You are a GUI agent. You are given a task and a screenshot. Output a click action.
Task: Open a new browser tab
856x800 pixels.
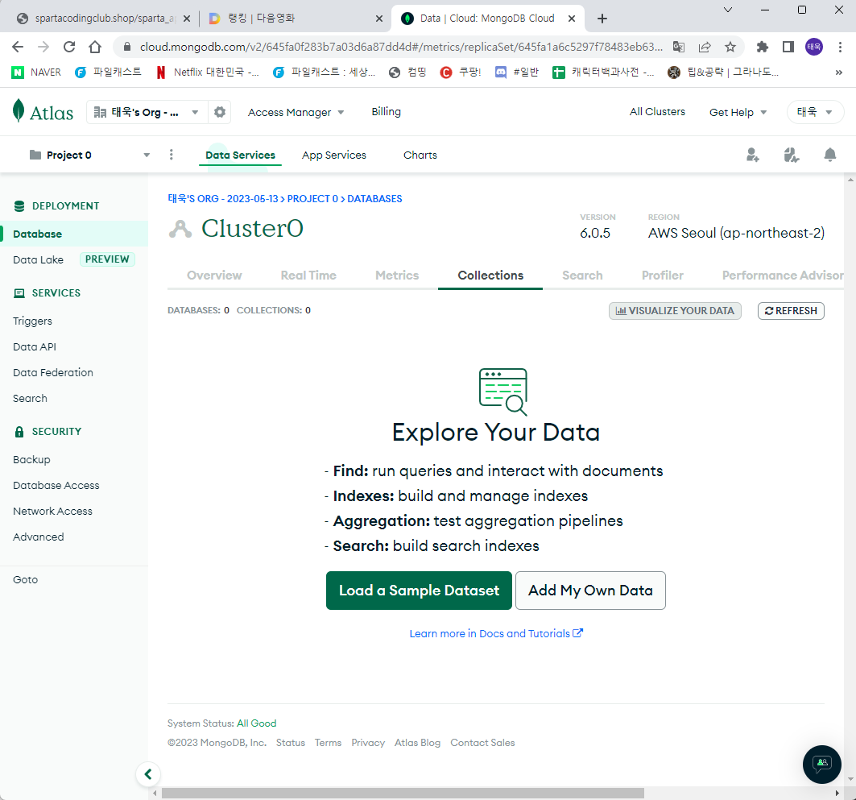(602, 19)
